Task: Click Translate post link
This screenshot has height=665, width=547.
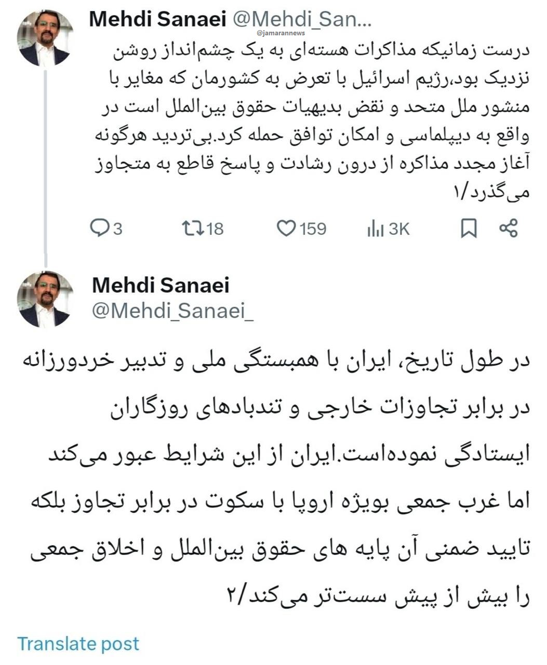Action: tap(78, 644)
